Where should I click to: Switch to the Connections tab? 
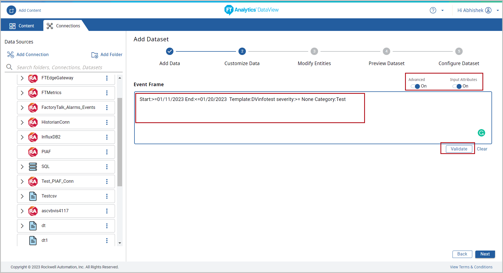point(64,26)
